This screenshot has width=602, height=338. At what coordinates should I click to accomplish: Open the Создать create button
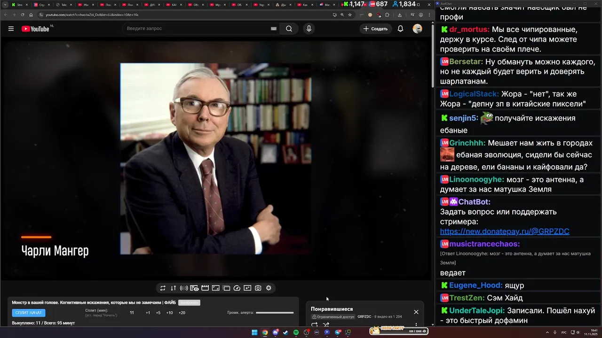[x=376, y=29]
